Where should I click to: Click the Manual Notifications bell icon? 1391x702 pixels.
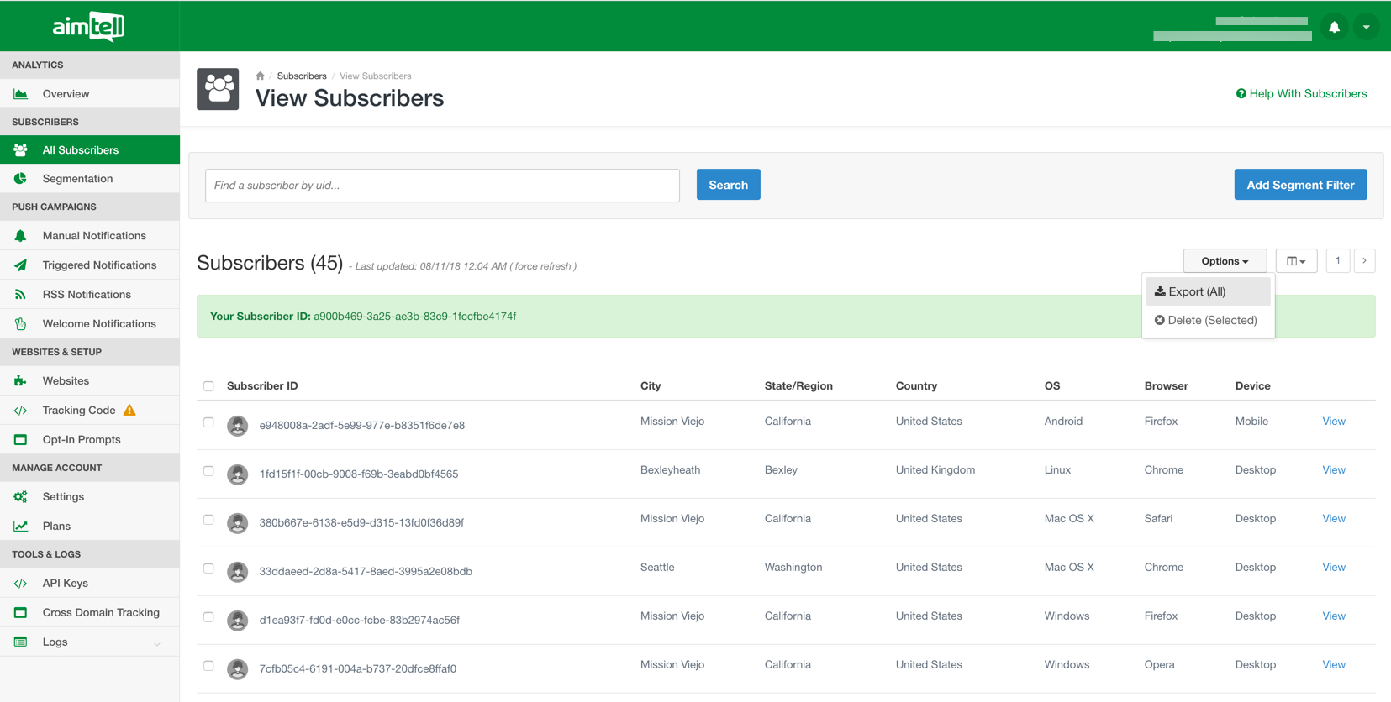click(20, 236)
